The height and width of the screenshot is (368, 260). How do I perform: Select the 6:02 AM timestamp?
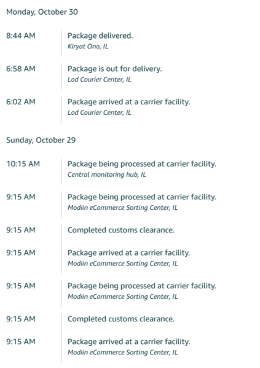tap(21, 102)
